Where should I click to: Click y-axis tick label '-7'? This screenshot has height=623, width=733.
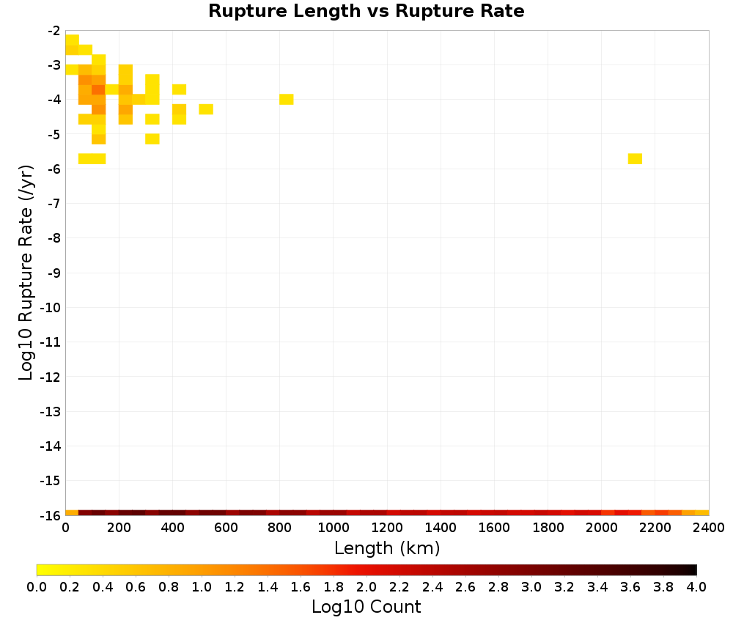[x=54, y=204]
